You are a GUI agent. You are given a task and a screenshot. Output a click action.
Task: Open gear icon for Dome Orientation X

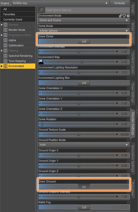pos(128,88)
